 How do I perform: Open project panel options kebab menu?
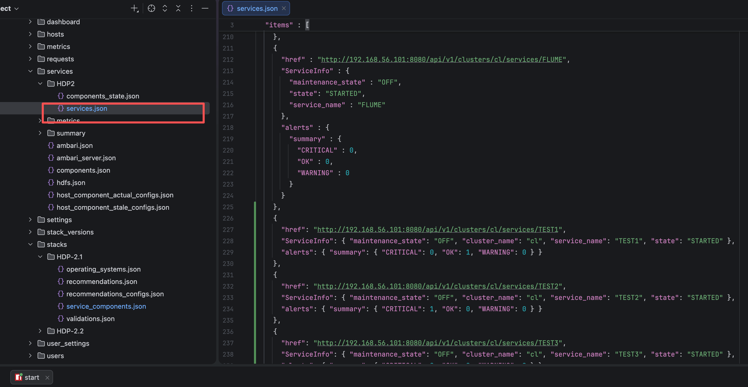191,9
